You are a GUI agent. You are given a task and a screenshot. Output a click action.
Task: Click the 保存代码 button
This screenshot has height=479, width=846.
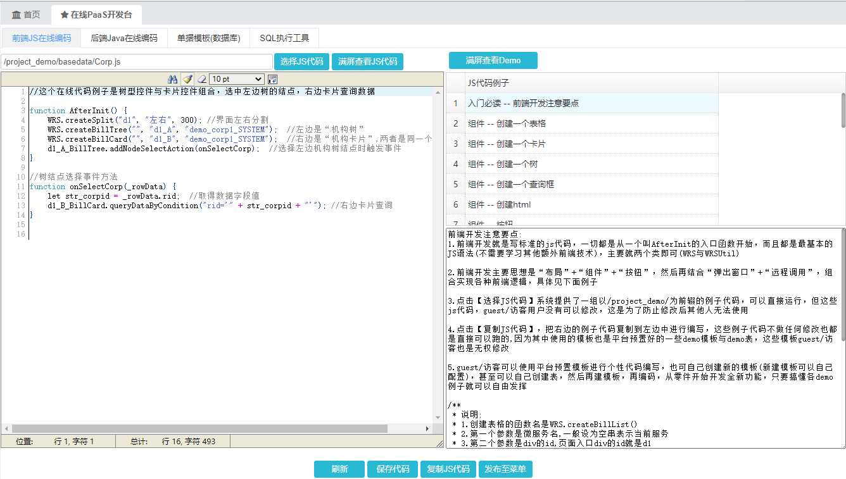pos(393,469)
